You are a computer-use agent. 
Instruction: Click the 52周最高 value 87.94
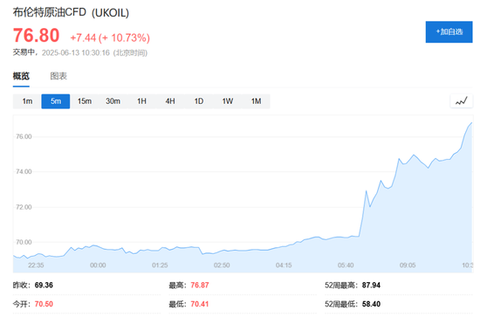(371, 286)
